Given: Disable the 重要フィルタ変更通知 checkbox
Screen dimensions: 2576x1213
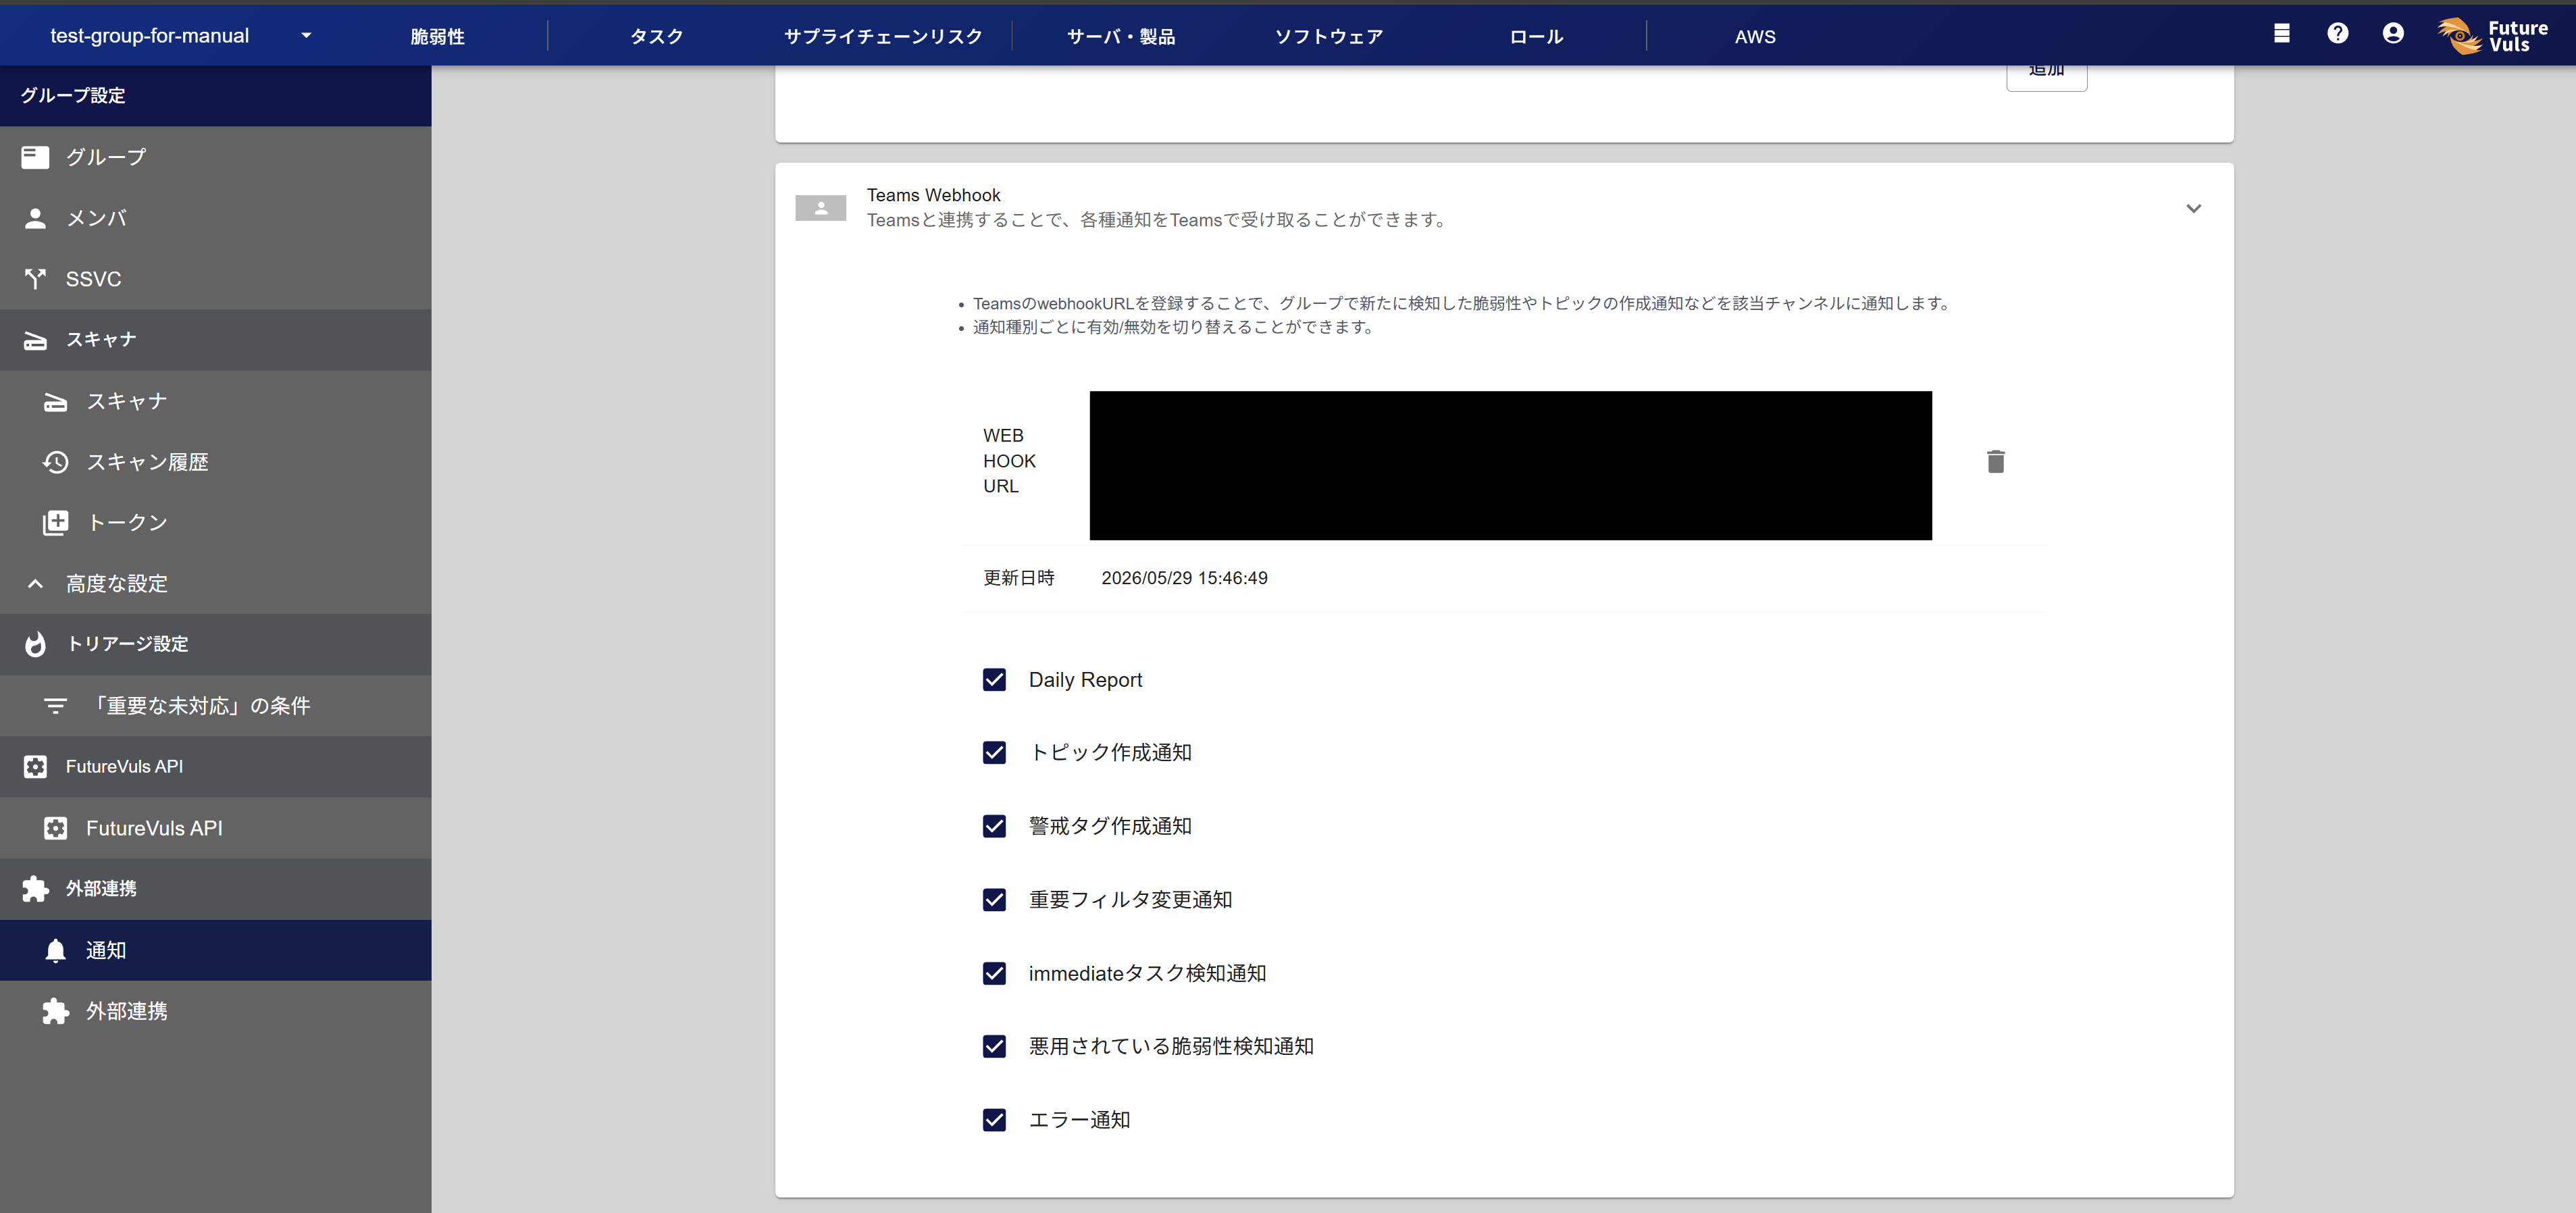Looking at the screenshot, I should pos(994,900).
